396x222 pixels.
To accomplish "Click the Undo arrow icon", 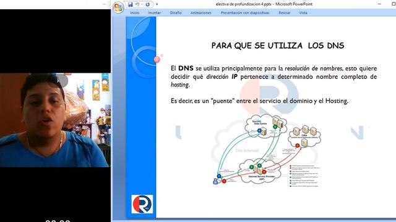I will click(x=137, y=4).
